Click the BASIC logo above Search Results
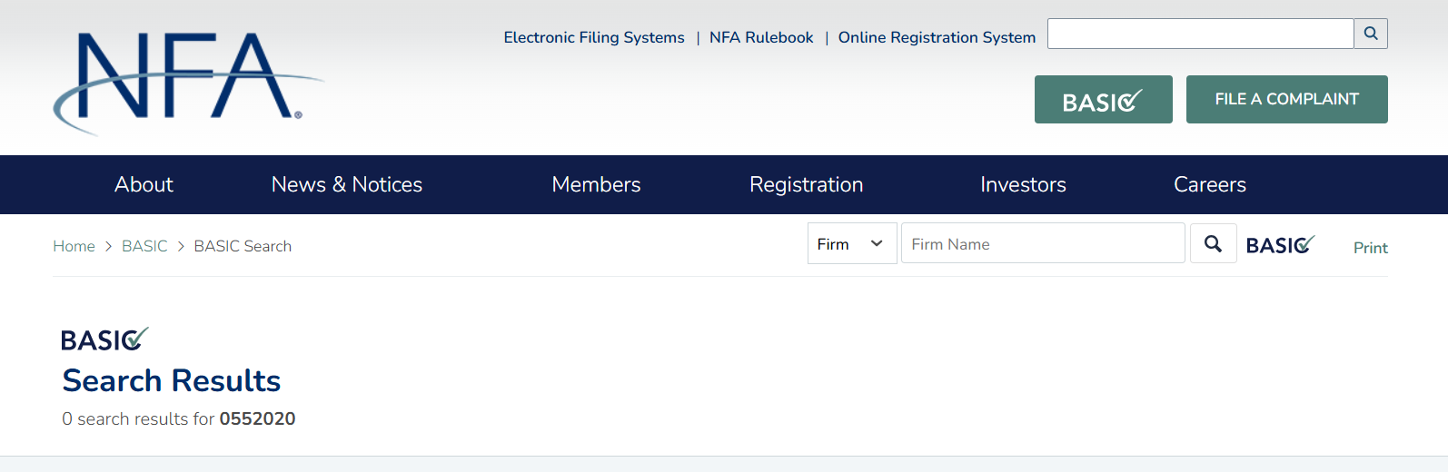This screenshot has width=1448, height=472. point(104,339)
